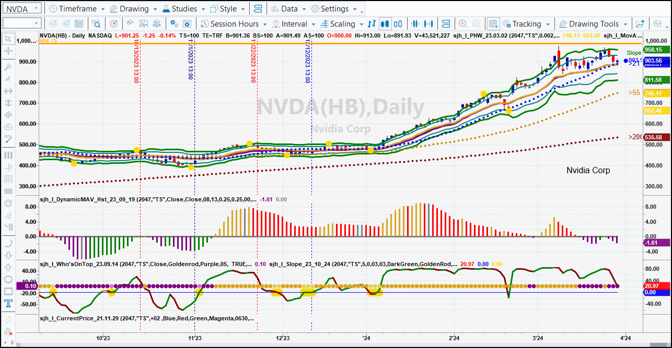Click the Nvidia Corp label beside the 400.00 scale
672x348 pixels.
tap(588, 171)
